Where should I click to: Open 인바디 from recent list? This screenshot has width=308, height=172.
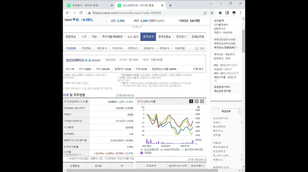tap(217, 122)
